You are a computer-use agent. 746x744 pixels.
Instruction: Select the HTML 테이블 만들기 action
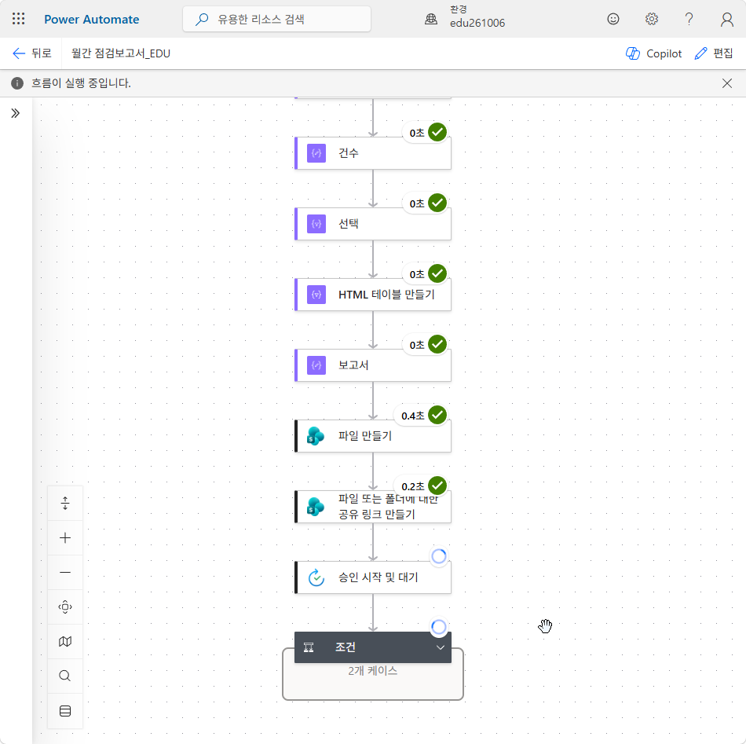click(x=372, y=295)
